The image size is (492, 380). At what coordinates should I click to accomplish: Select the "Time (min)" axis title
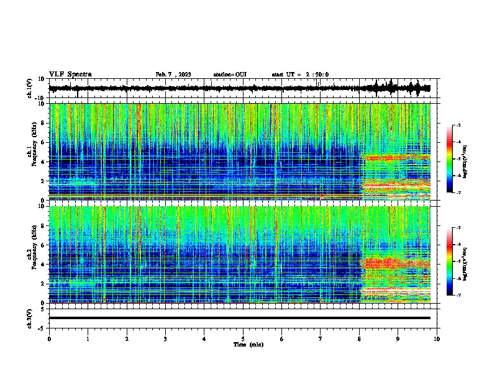(248, 345)
